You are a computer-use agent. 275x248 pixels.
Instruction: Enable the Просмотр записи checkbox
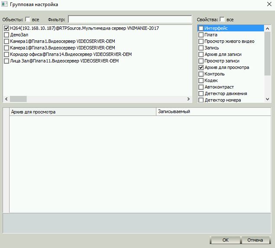click(x=201, y=61)
